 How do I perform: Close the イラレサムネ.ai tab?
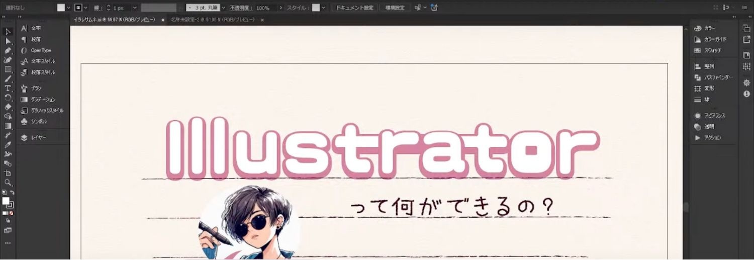point(162,20)
